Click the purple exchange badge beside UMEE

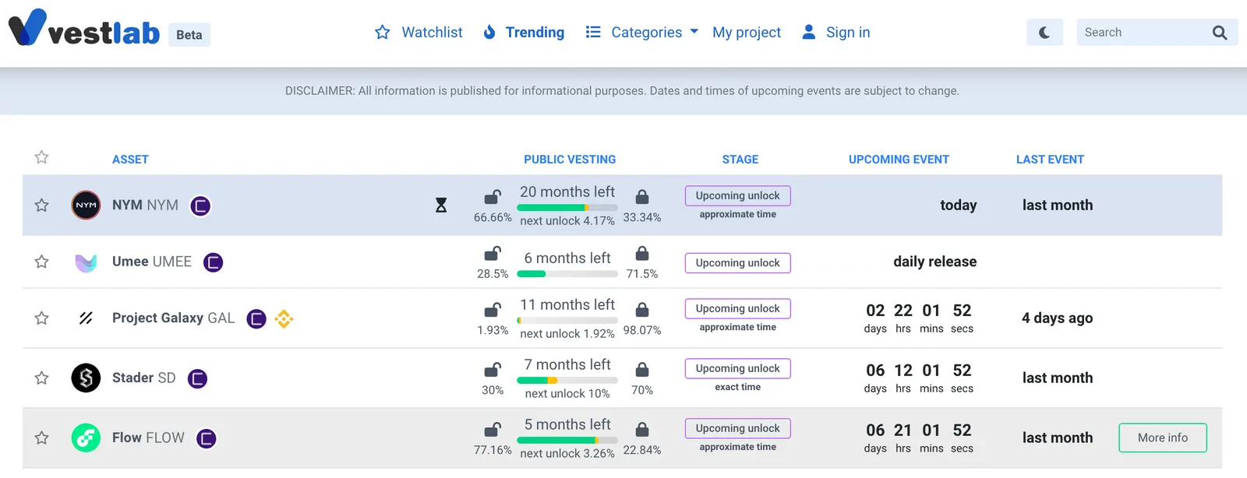(x=213, y=262)
